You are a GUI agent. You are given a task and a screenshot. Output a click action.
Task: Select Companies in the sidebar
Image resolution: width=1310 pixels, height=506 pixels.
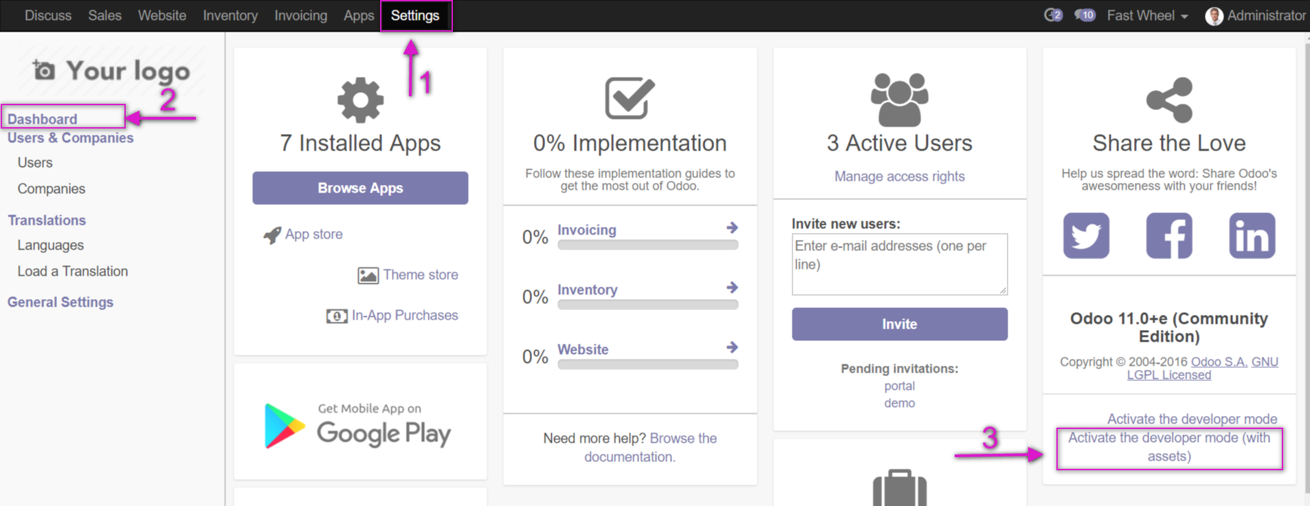point(52,188)
